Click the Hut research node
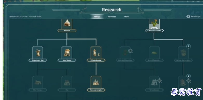This screenshot has height=100, width=203. point(67,84)
